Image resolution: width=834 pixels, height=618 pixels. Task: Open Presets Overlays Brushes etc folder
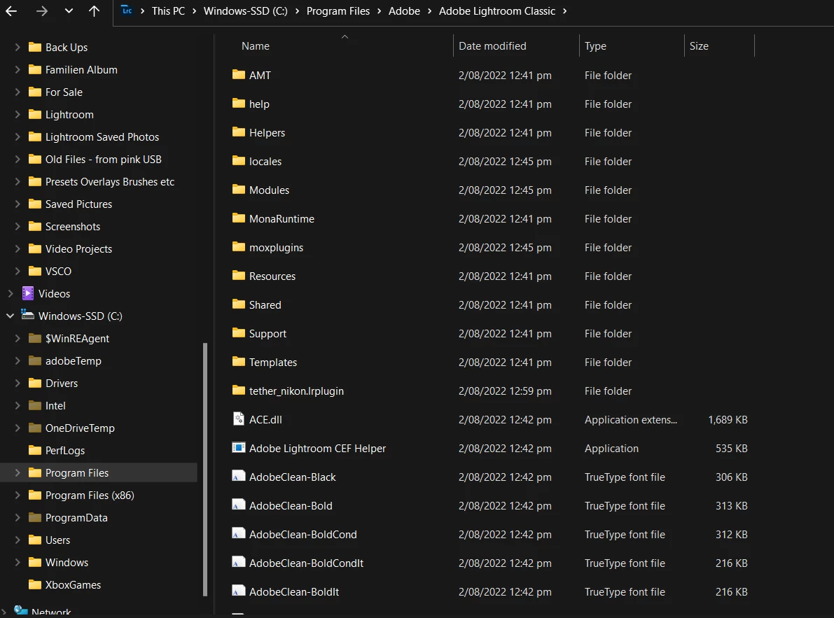point(109,182)
